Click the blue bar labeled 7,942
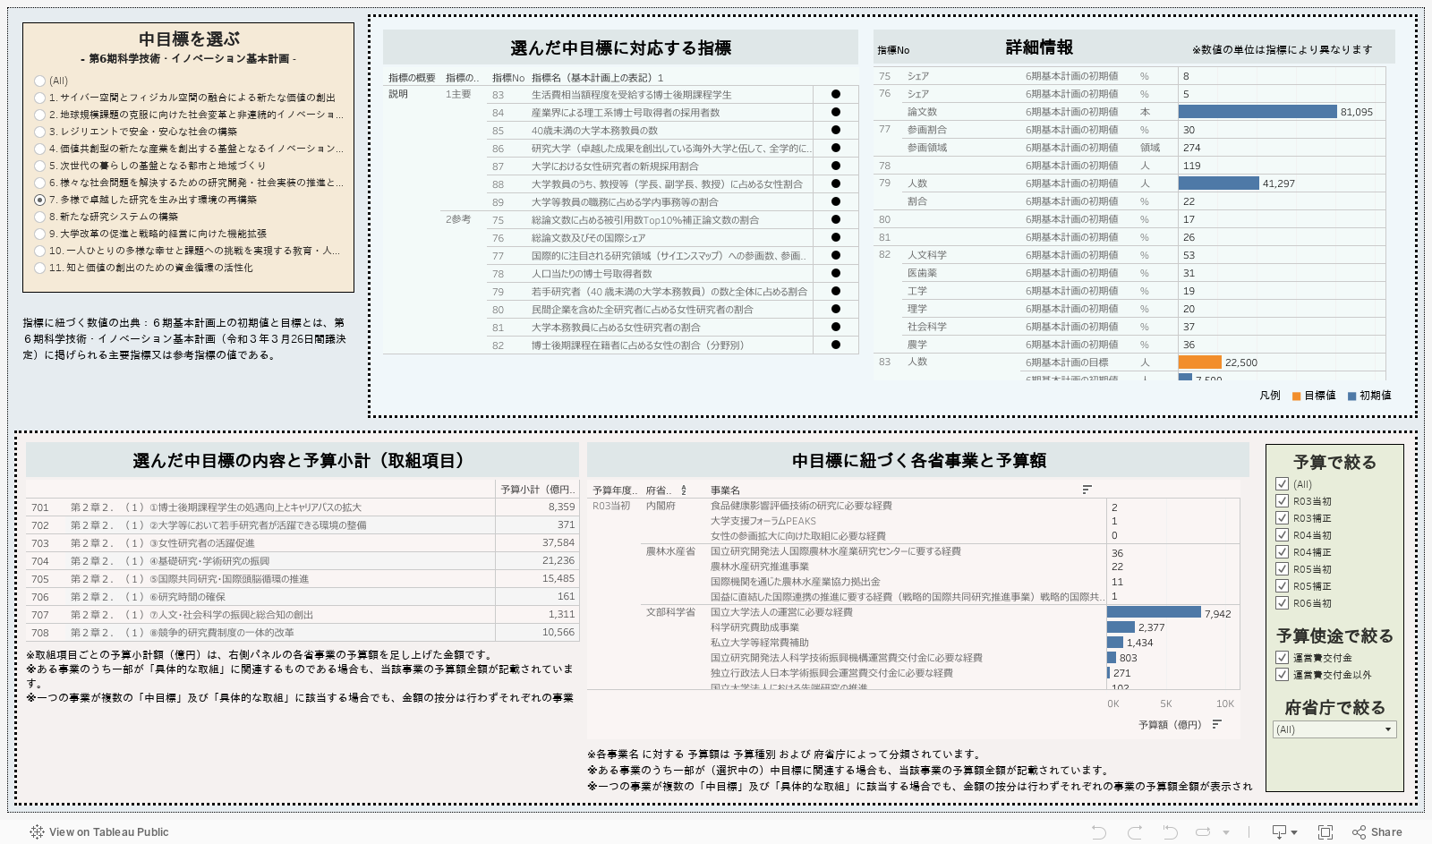The width and height of the screenshot is (1432, 844). (1154, 612)
